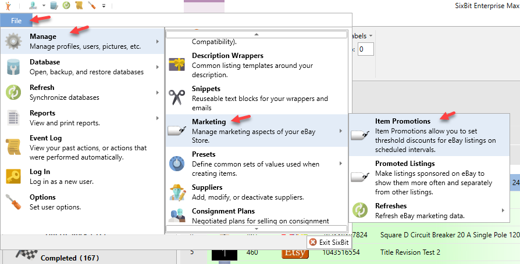
Task: Expand the Refreshes submenu arrow
Action: click(503, 211)
